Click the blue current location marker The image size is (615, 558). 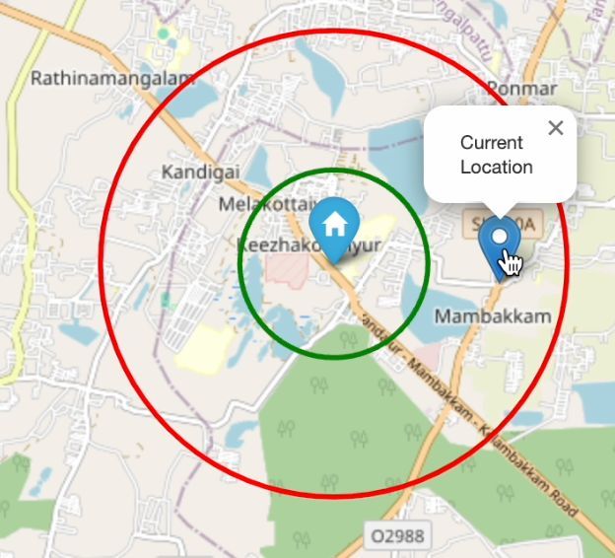pyautogui.click(x=500, y=245)
